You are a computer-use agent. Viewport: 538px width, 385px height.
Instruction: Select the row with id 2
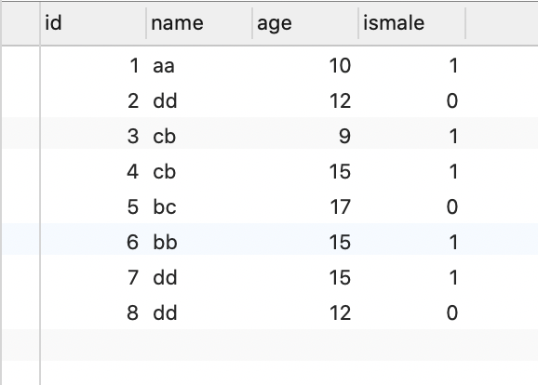coord(270,100)
